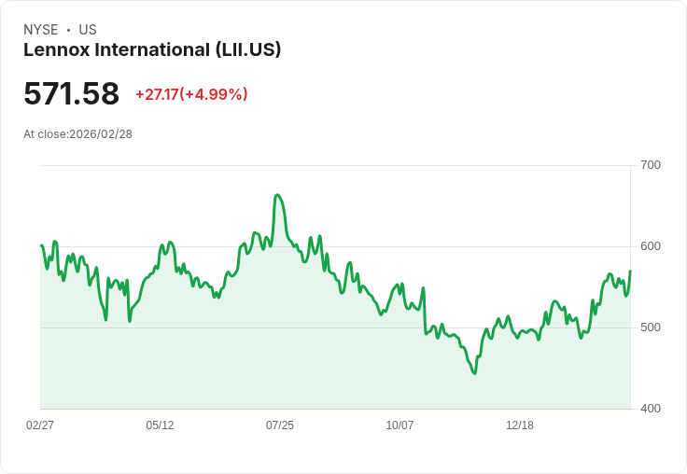The image size is (687, 474).
Task: Click the US market label
Action: point(88,30)
